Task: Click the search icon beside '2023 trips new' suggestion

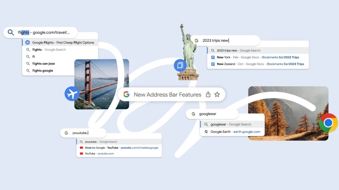Action: (213, 50)
